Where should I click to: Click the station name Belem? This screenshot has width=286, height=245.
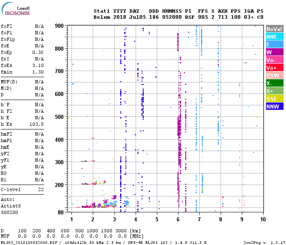coord(102,17)
